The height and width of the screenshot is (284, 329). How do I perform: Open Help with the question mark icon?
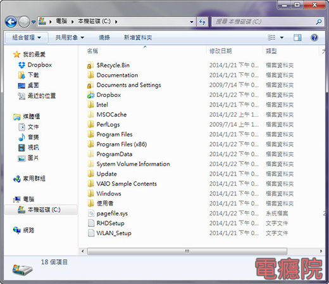(x=314, y=37)
